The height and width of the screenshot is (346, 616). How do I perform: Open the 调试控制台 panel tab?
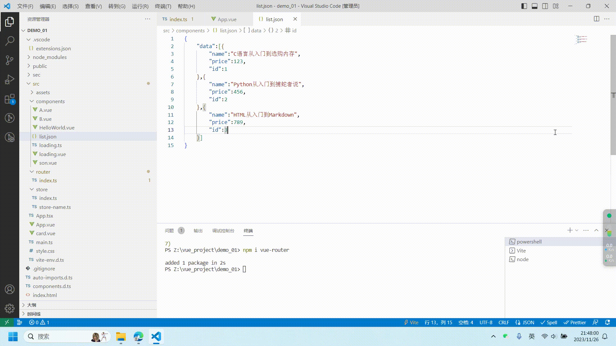point(223,230)
